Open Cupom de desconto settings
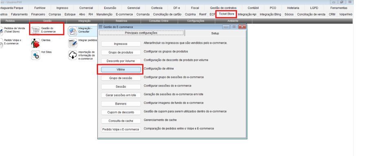The height and width of the screenshot is (156, 375). (121, 112)
